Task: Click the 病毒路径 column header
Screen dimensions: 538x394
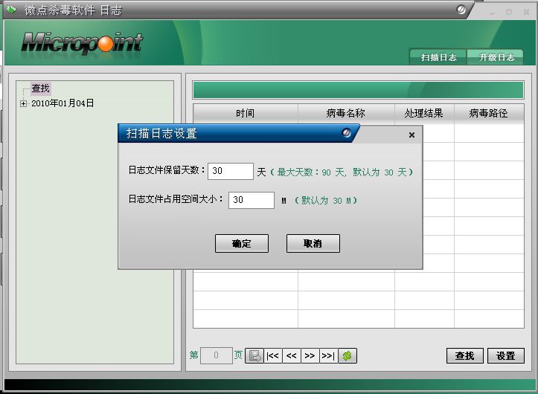Action: [489, 113]
